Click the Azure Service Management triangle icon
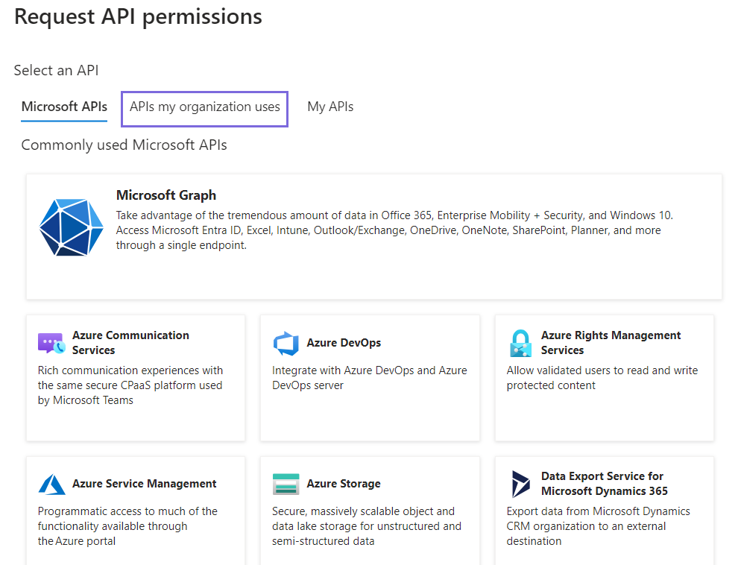 [51, 483]
